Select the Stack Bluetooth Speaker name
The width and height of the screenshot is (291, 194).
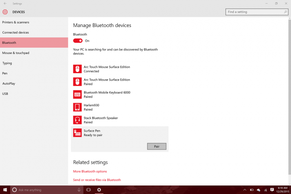101,118
